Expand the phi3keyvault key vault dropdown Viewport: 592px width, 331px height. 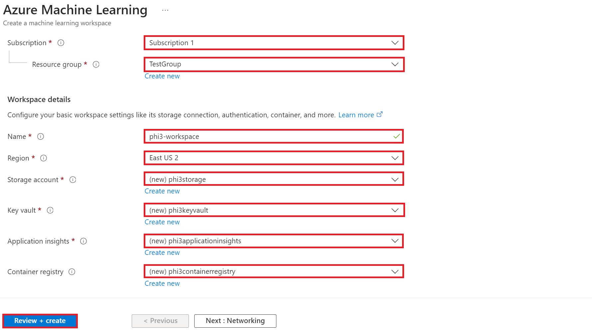point(274,210)
